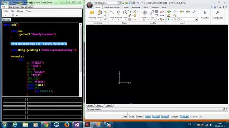This screenshot has height=128, width=229.
Task: Open the ARES Commander application menu orb
Action: [89, 5]
